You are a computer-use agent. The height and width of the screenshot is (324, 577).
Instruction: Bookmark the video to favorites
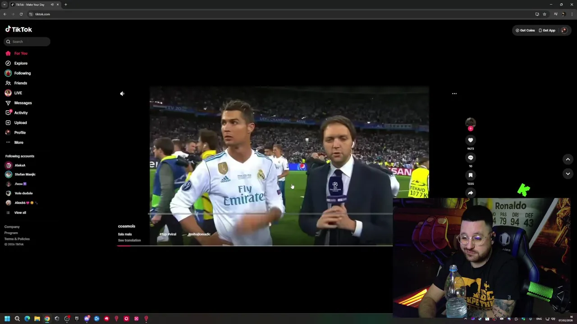click(x=471, y=175)
